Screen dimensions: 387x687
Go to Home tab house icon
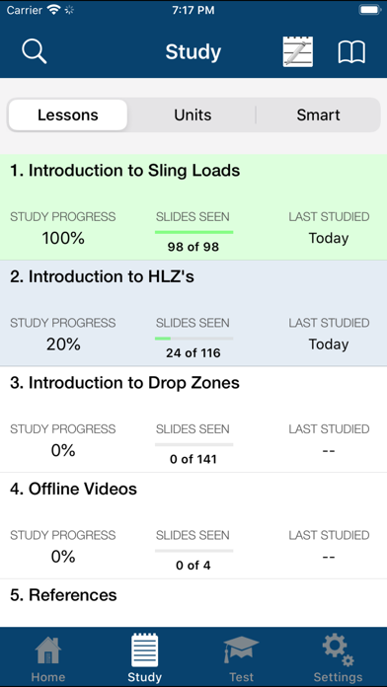pos(48,649)
